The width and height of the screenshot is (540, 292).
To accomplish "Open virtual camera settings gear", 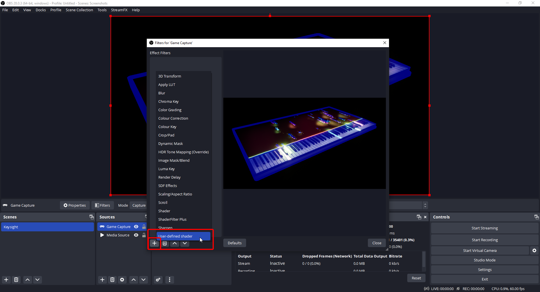I will click(x=534, y=250).
